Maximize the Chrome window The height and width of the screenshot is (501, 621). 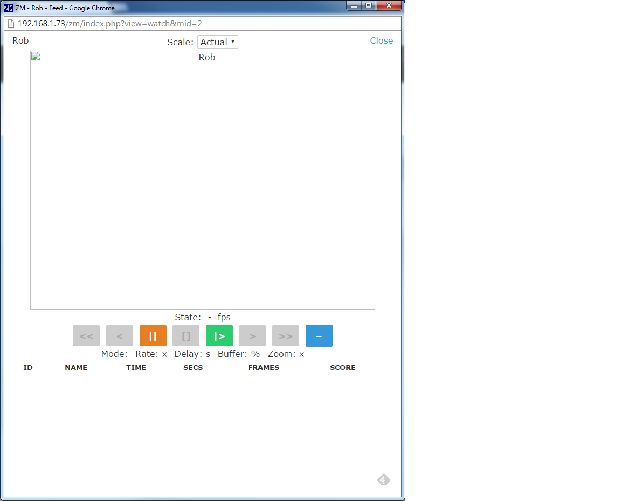click(x=369, y=5)
